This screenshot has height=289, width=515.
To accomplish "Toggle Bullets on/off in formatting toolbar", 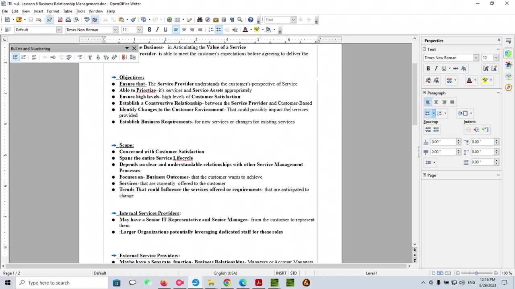I will pos(219,29).
